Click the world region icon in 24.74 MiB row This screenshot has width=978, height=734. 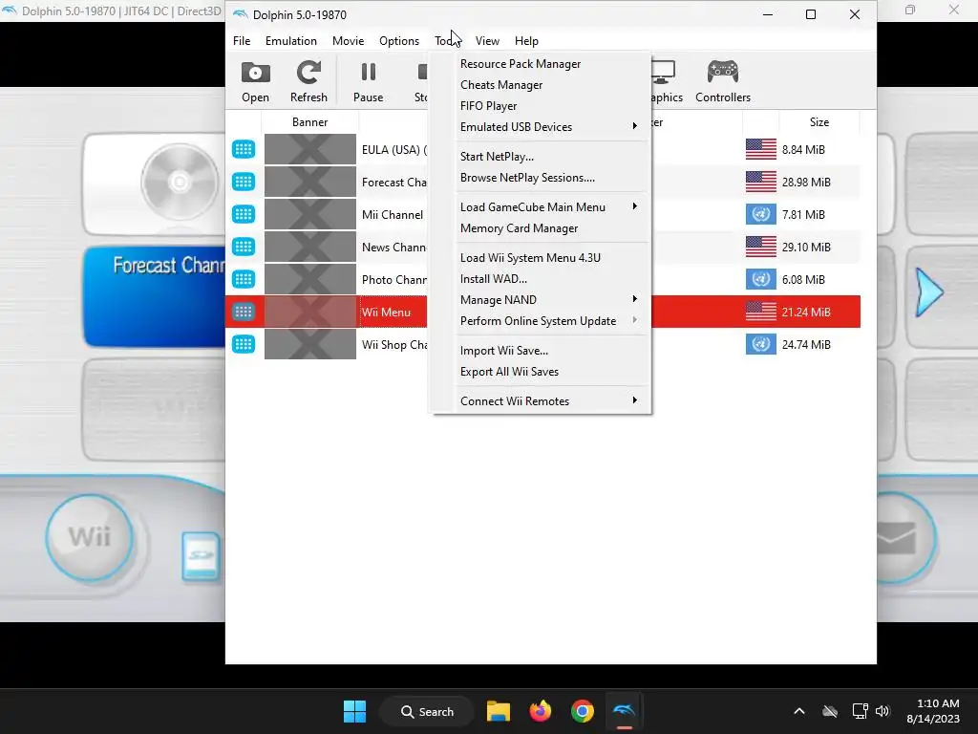pos(761,344)
